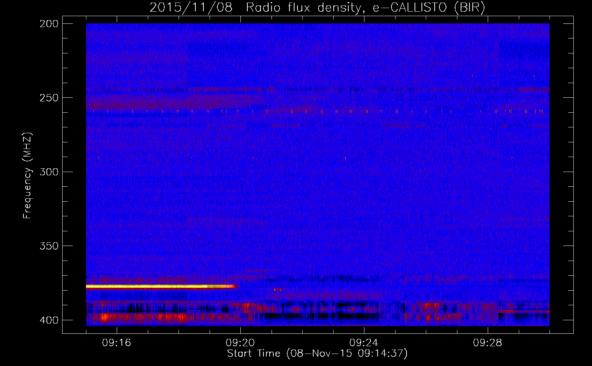Click the 09:24 time tick label

pyautogui.click(x=364, y=343)
